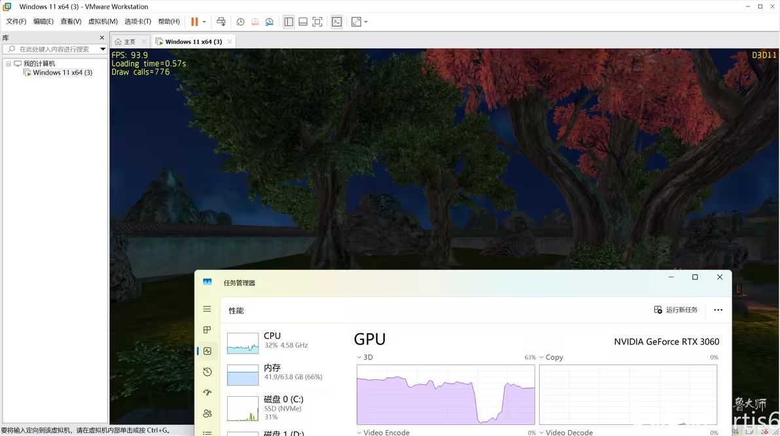Go to the Task Manager processes page icon

point(207,330)
